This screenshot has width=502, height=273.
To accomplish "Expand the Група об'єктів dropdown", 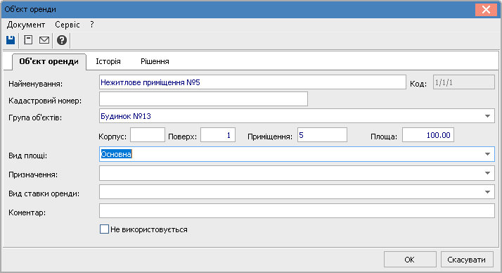I will coord(488,116).
